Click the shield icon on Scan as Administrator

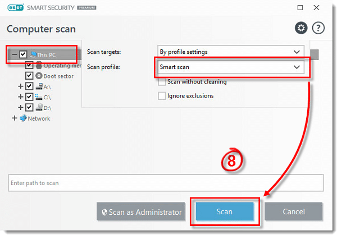click(x=104, y=212)
